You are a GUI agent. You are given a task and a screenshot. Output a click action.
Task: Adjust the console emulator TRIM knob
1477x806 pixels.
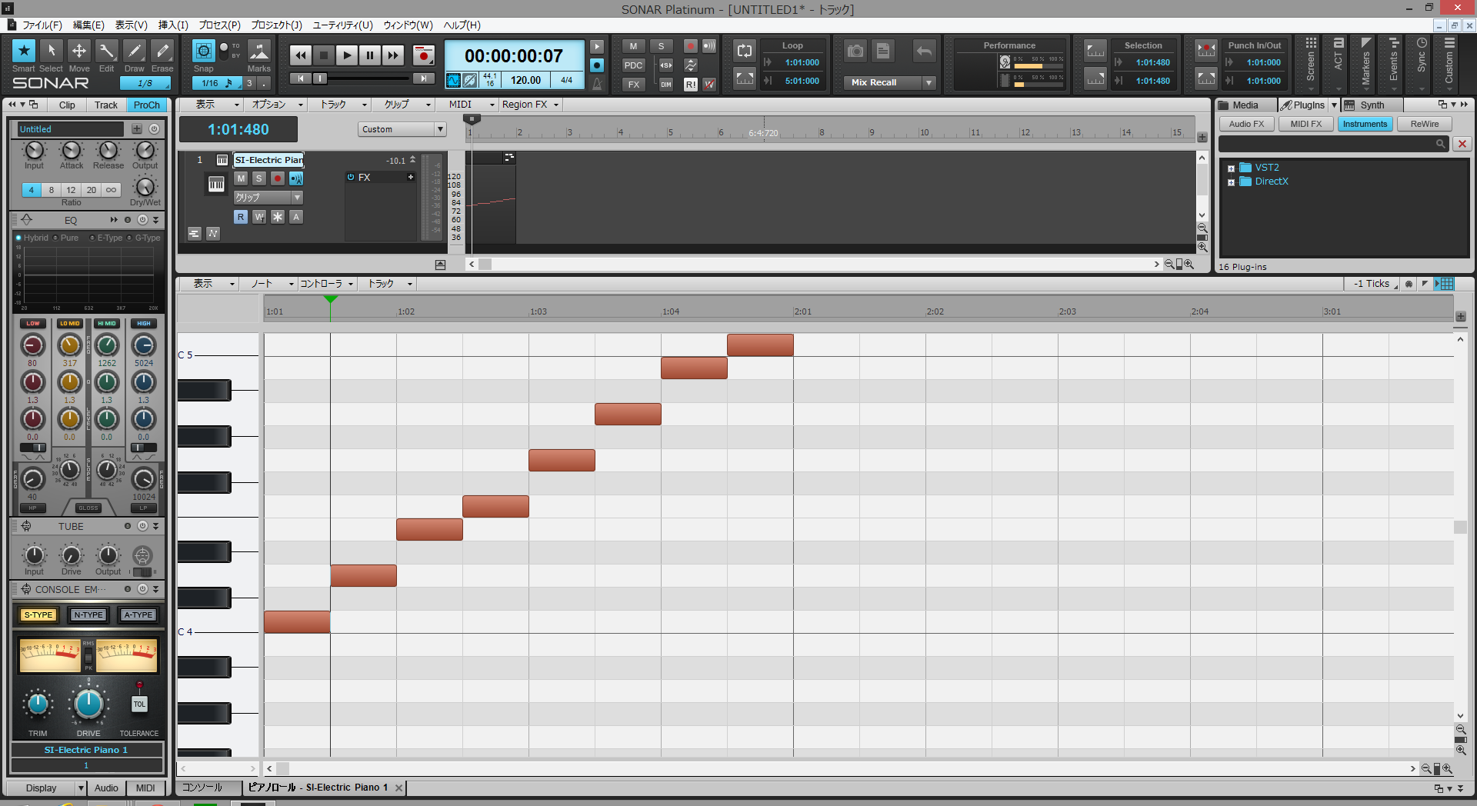pos(38,704)
